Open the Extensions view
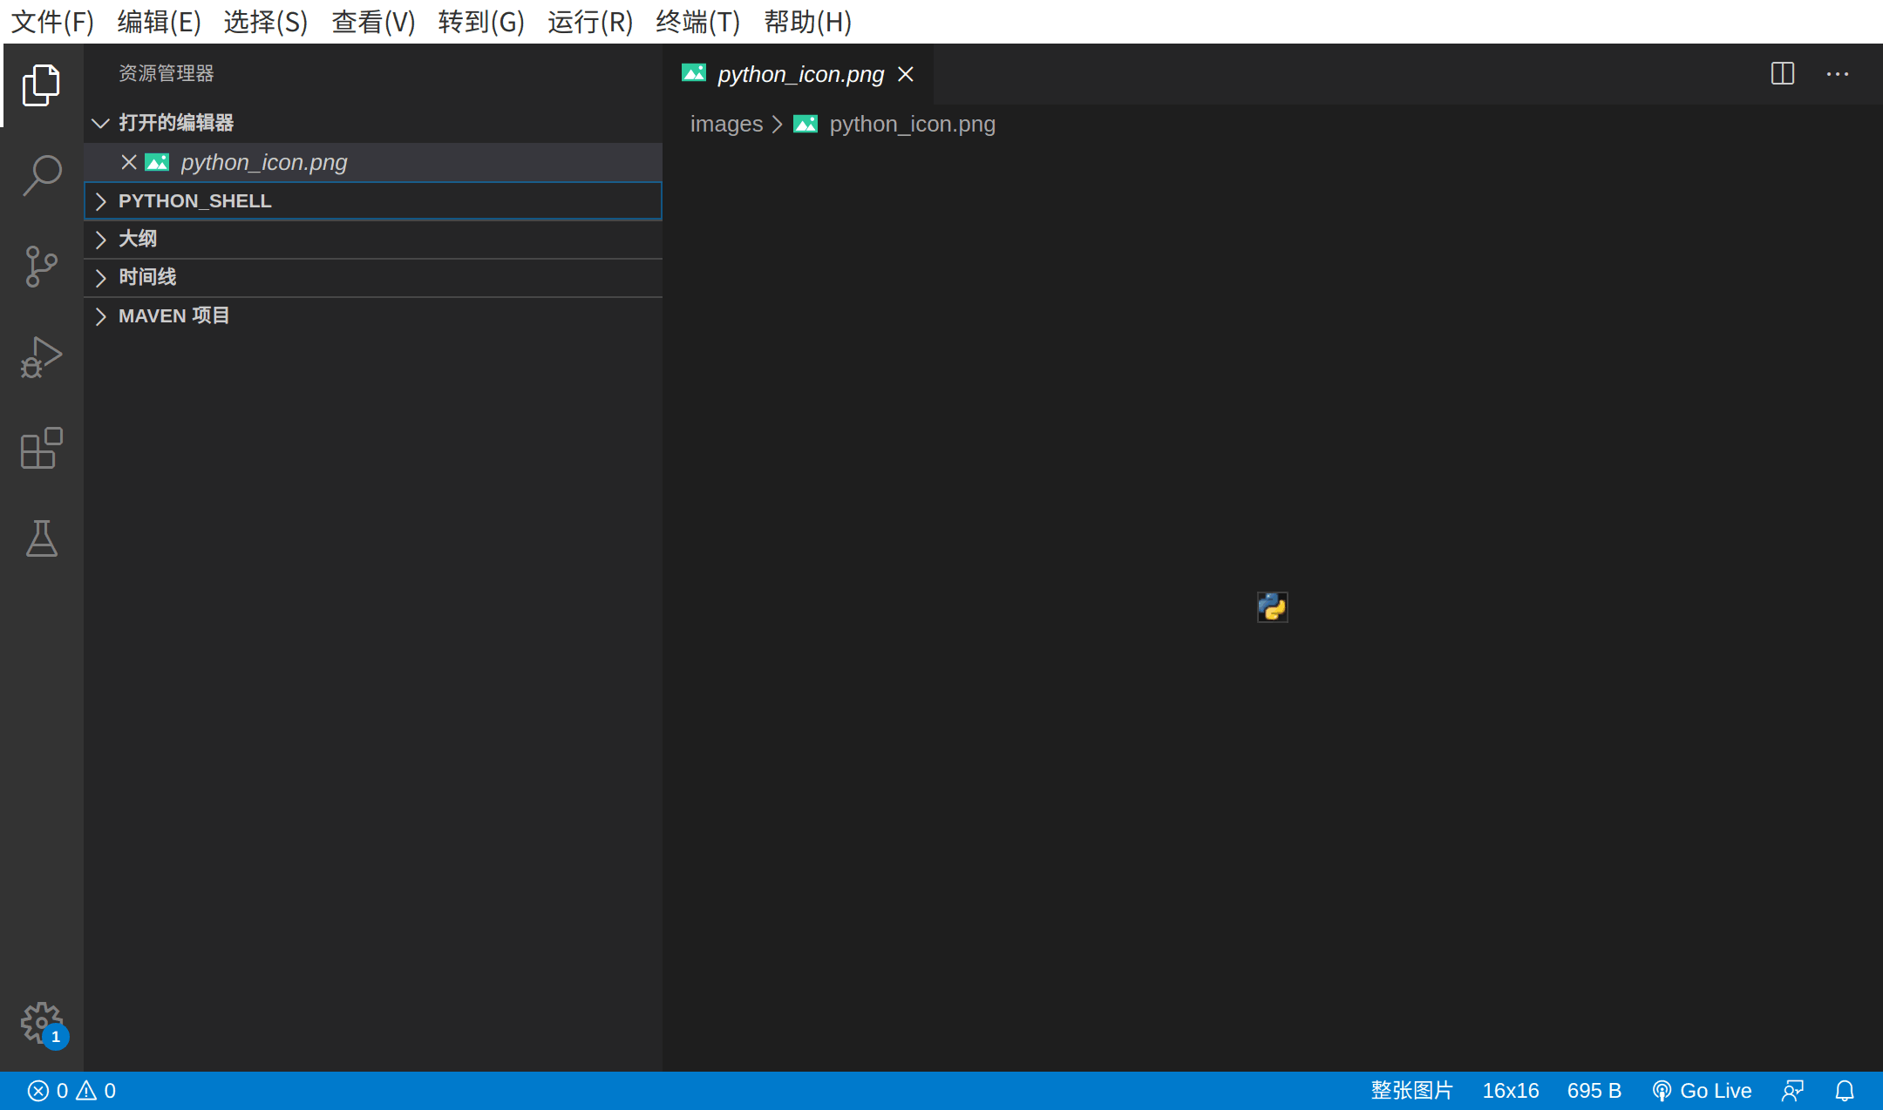1883x1110 pixels. 41,448
